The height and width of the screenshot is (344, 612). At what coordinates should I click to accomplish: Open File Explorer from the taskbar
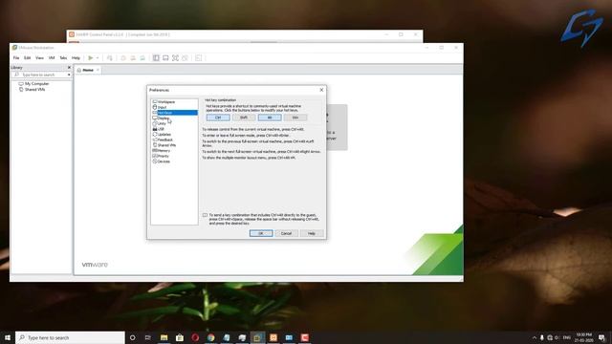pyautogui.click(x=164, y=337)
